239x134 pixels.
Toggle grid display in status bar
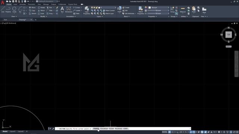(170, 132)
